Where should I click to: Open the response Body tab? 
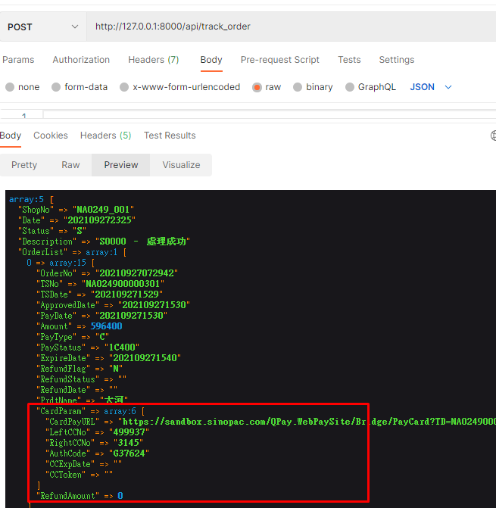click(x=11, y=135)
